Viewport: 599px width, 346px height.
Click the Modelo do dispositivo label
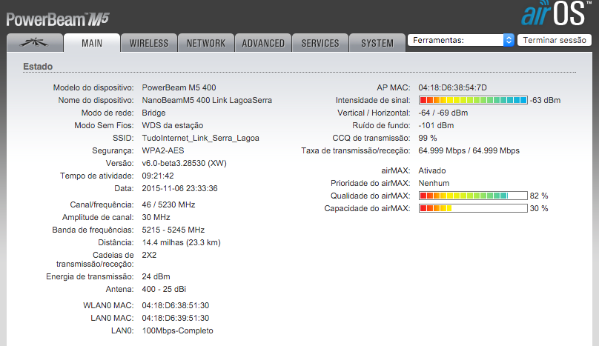[x=93, y=87]
